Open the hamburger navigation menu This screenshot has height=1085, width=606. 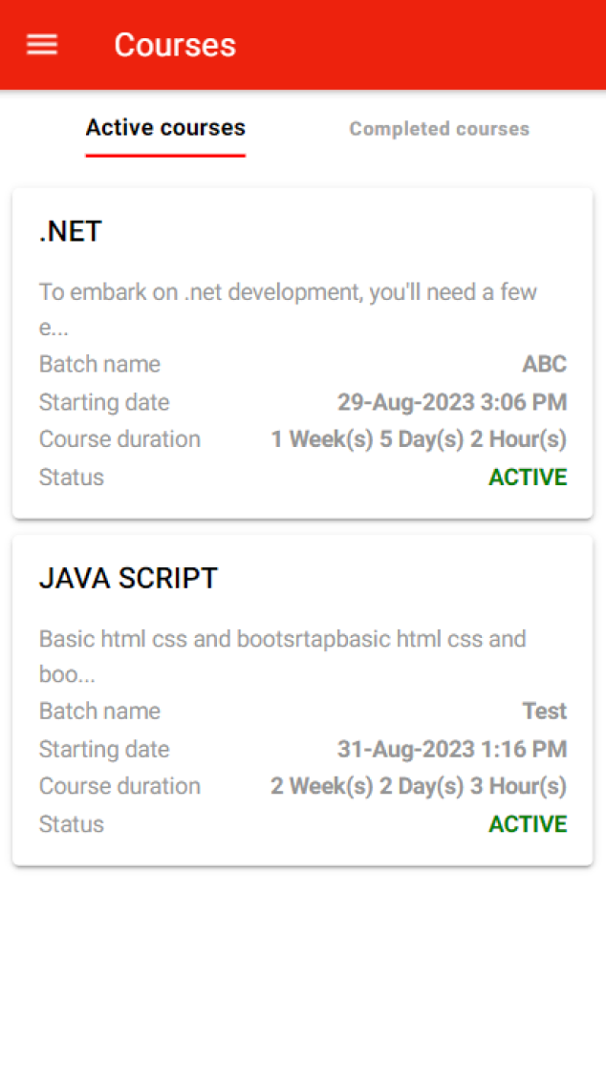(42, 45)
